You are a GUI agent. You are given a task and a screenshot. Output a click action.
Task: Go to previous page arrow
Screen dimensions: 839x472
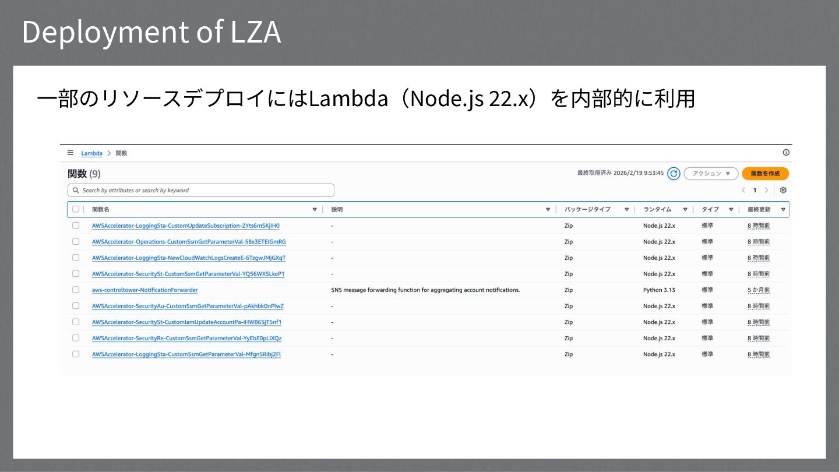pyautogui.click(x=743, y=191)
